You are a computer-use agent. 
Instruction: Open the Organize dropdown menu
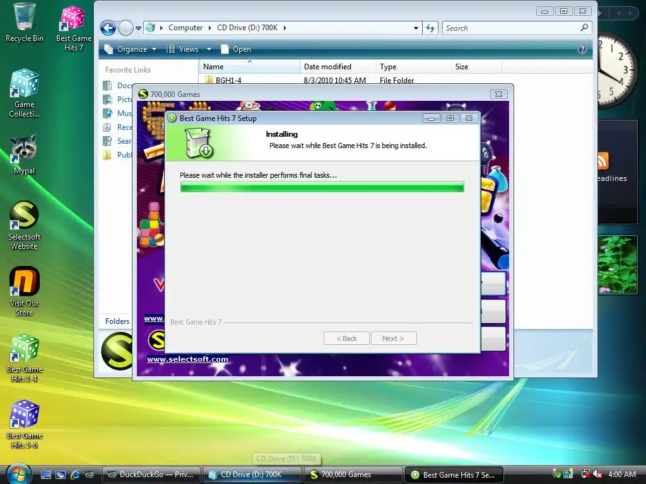(x=131, y=49)
